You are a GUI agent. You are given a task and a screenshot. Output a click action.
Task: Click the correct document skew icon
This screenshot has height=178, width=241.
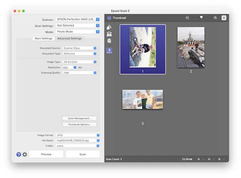[109, 41]
